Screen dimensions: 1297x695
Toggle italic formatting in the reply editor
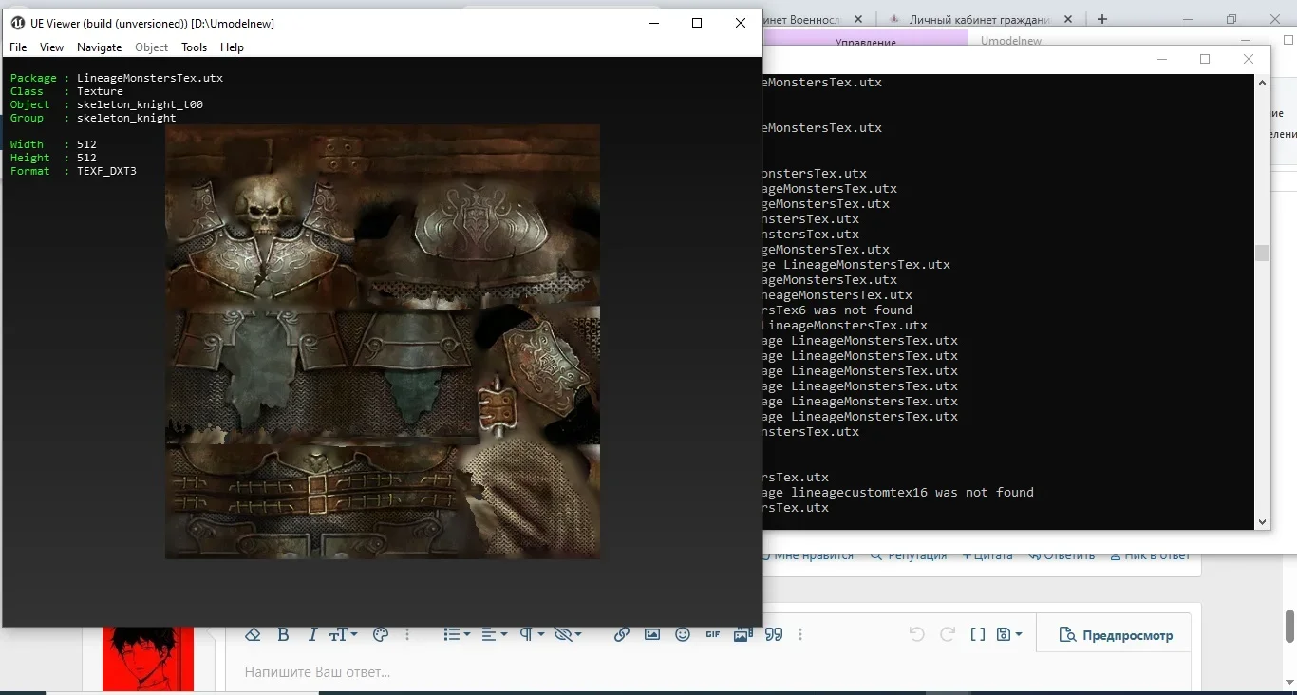[x=312, y=634]
